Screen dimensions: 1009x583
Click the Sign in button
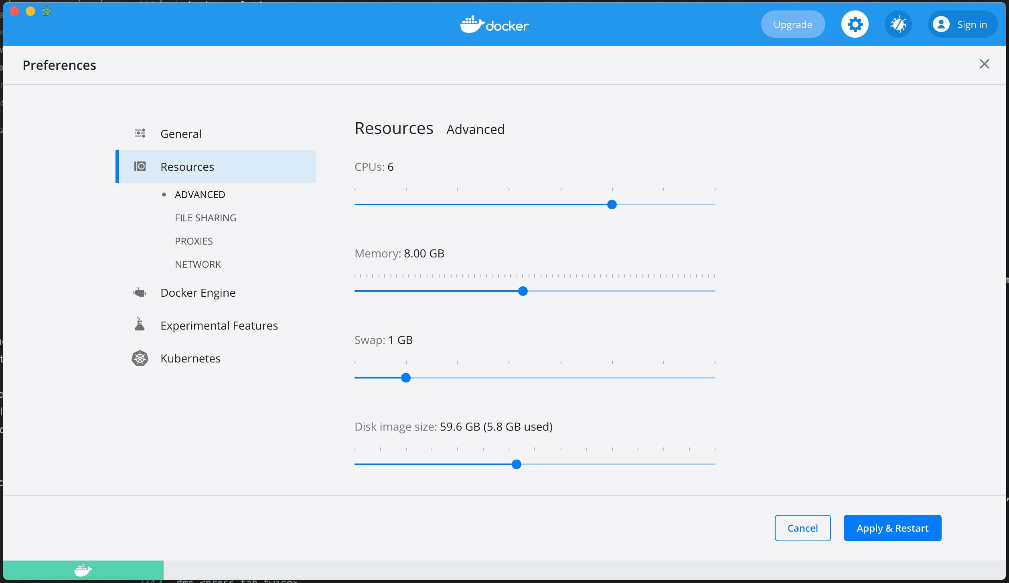(x=962, y=24)
